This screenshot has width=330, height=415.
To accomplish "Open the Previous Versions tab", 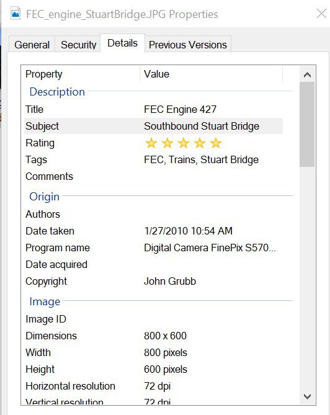I will [x=187, y=45].
